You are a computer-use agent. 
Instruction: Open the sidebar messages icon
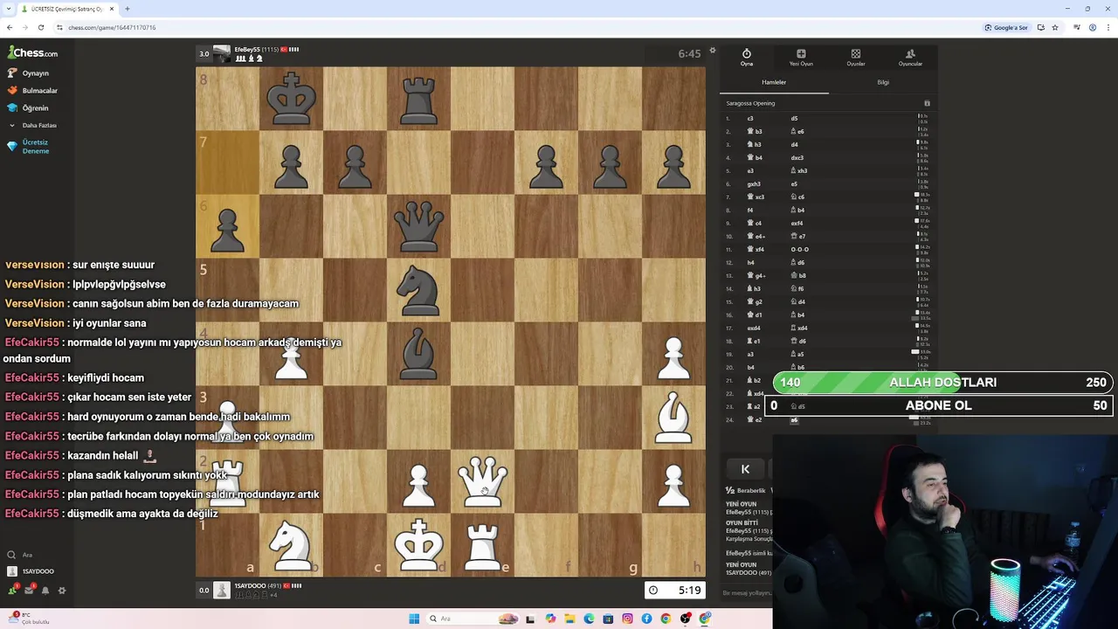coord(29,591)
